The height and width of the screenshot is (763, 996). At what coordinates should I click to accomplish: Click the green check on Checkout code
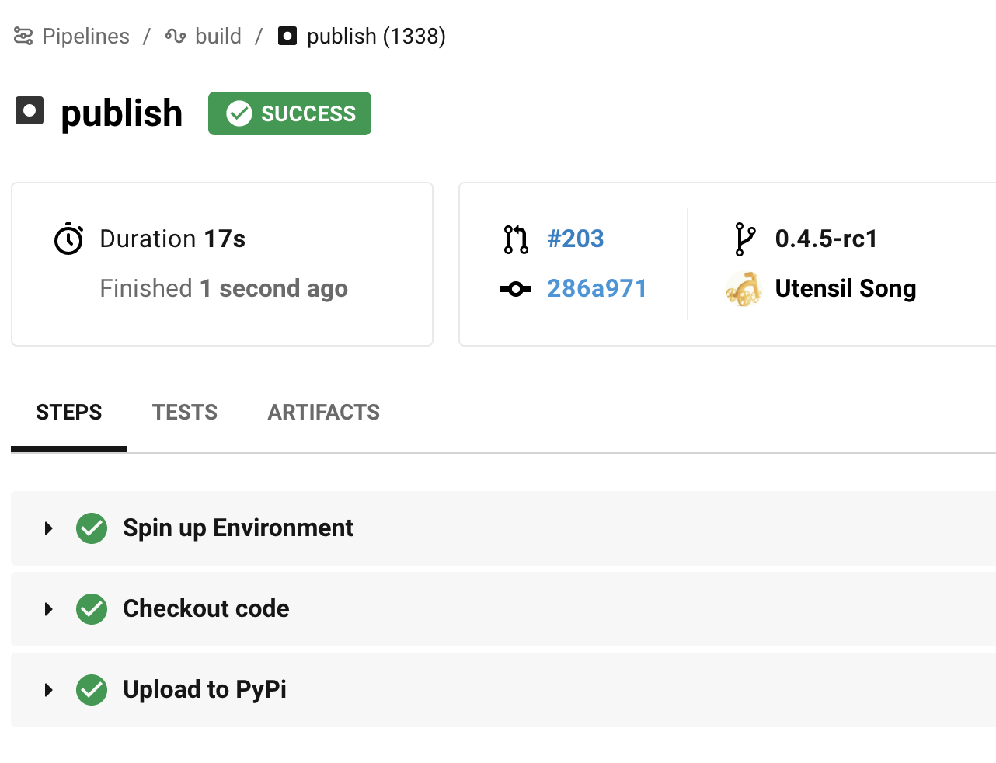(x=92, y=609)
